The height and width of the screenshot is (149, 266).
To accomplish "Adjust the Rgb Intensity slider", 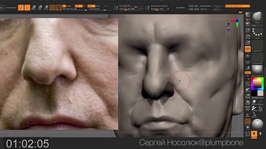I will 75,9.
